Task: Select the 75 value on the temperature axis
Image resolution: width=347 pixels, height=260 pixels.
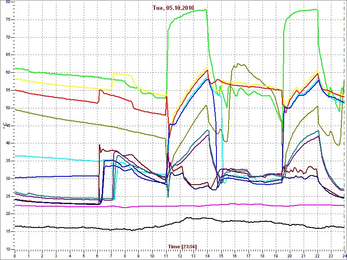Action: pos(8,19)
